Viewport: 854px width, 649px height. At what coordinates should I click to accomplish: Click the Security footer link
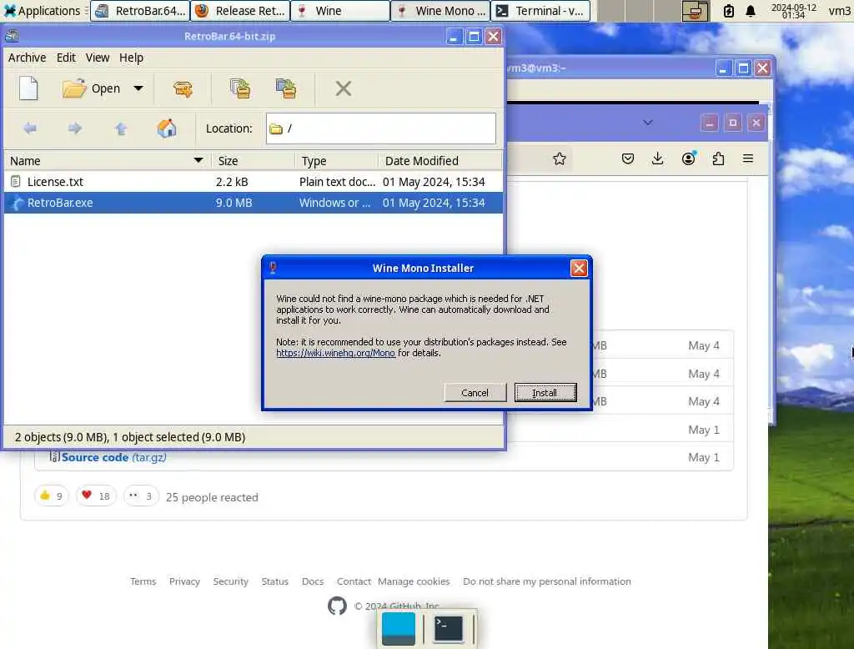coord(230,581)
